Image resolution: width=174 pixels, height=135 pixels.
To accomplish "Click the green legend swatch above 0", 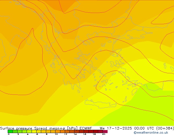I will [x=10, y=131].
